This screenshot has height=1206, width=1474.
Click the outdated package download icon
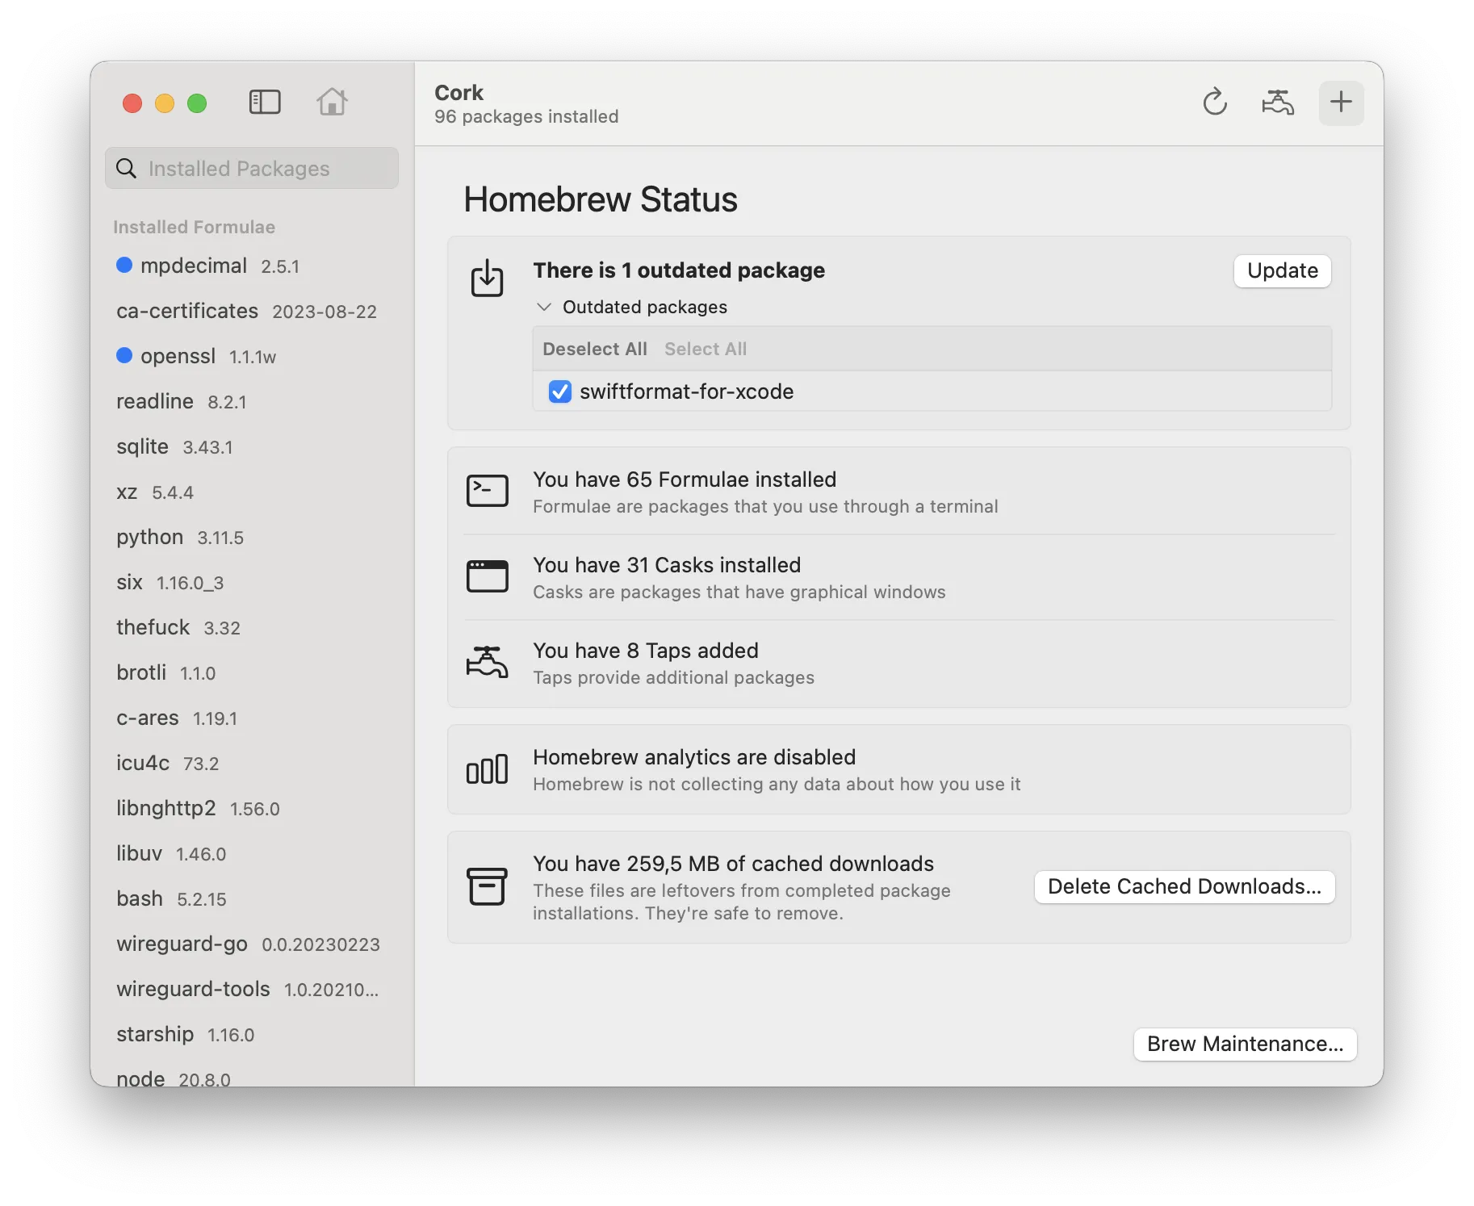(x=487, y=278)
